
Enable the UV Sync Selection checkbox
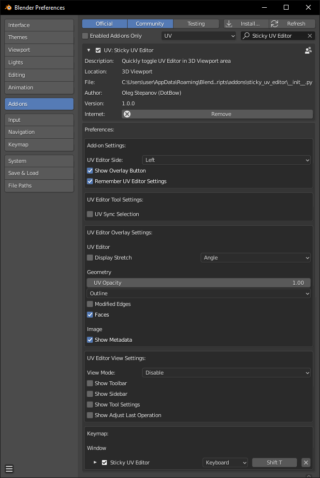pyautogui.click(x=90, y=214)
